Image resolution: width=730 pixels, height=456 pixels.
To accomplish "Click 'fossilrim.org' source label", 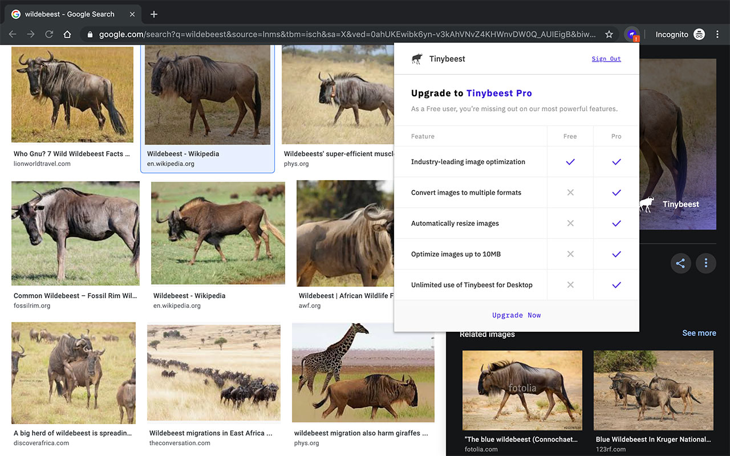I will pos(32,306).
